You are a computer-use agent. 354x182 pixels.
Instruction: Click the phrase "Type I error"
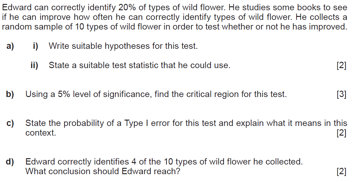pos(148,123)
